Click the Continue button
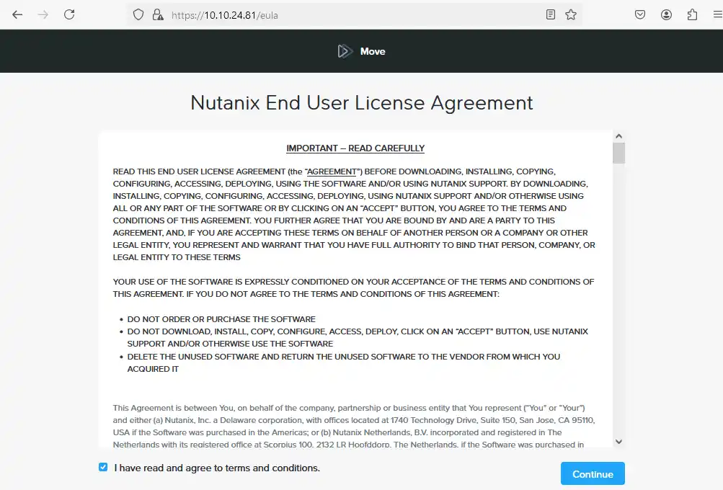723x490 pixels. click(593, 474)
